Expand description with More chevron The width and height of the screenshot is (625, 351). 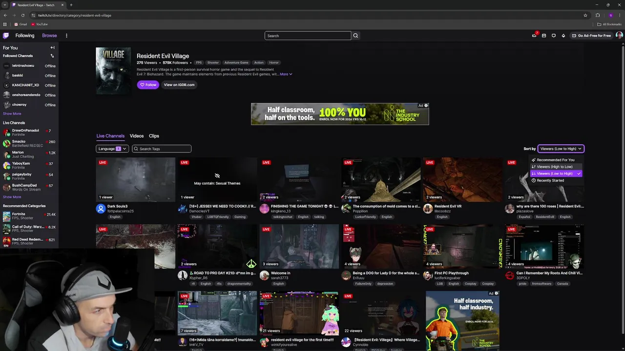coord(286,74)
